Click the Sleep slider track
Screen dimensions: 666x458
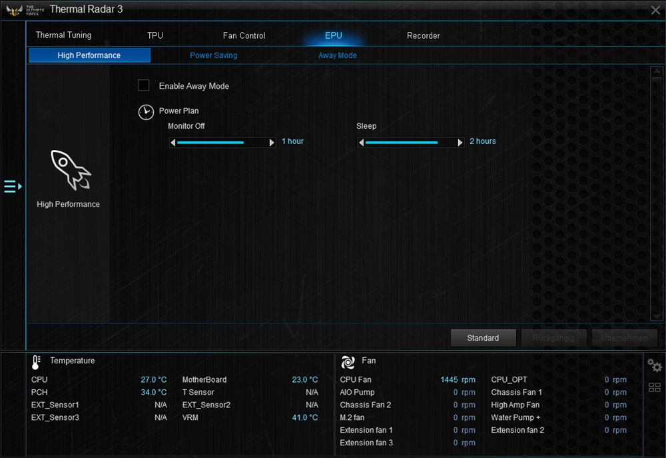[410, 143]
